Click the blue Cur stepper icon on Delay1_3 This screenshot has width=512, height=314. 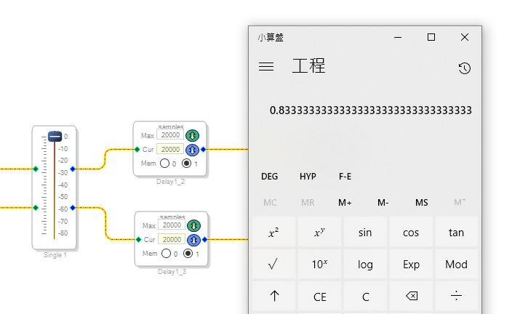(x=193, y=240)
